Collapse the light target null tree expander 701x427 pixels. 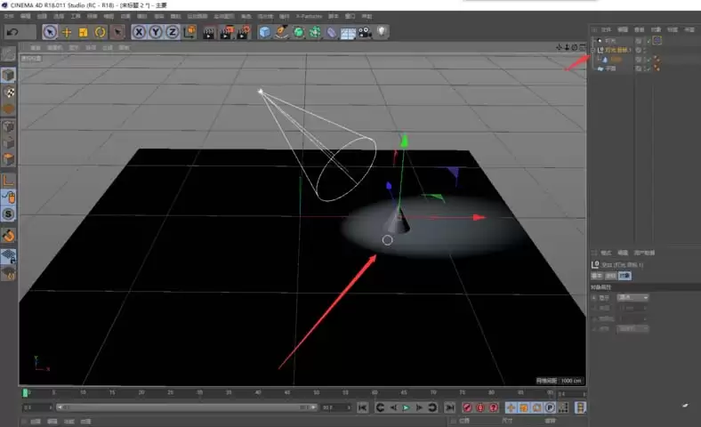pos(593,50)
